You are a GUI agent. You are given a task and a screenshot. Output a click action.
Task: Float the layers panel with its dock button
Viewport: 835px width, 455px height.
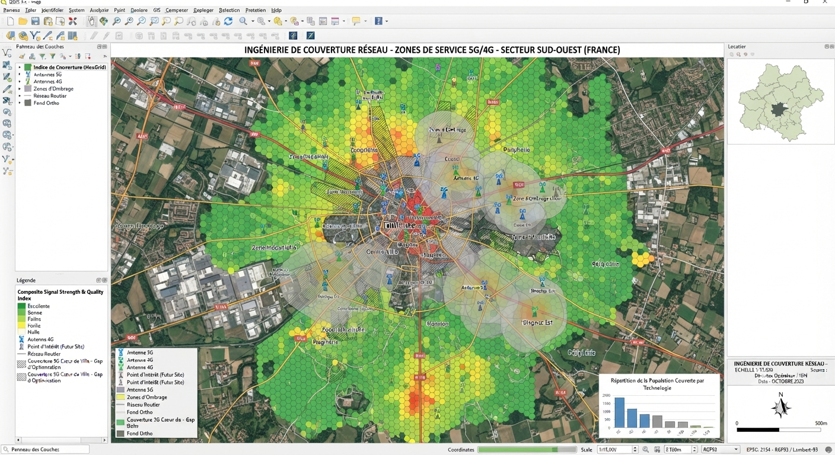(99, 46)
